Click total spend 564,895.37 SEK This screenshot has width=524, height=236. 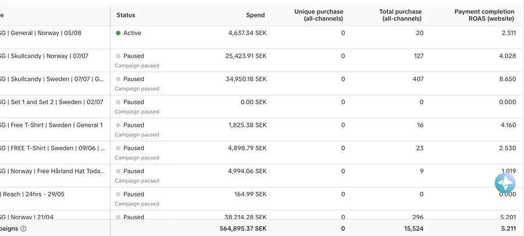coord(243,229)
